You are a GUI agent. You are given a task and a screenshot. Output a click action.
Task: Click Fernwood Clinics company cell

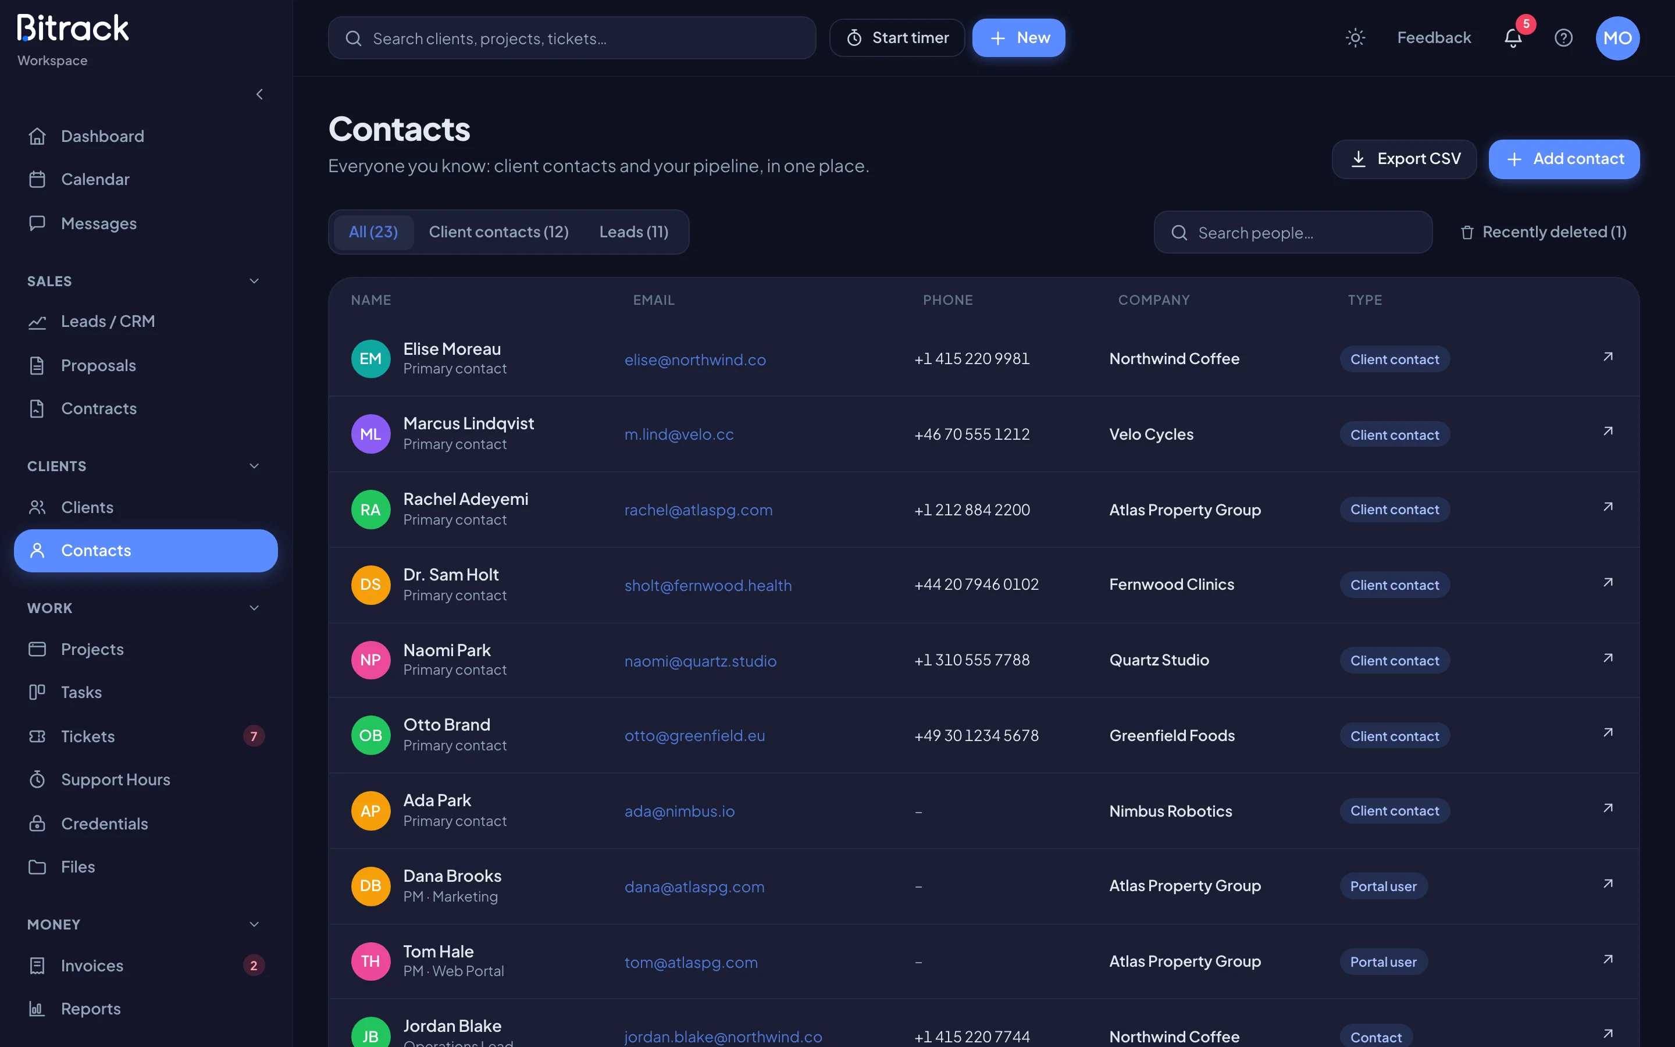(x=1171, y=585)
